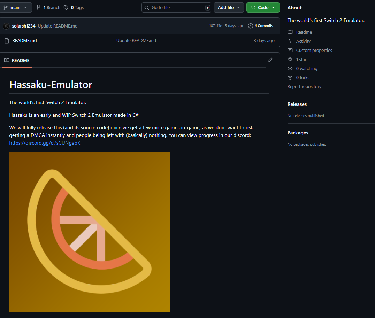
Task: Click 'No packages published' text
Action: point(307,144)
